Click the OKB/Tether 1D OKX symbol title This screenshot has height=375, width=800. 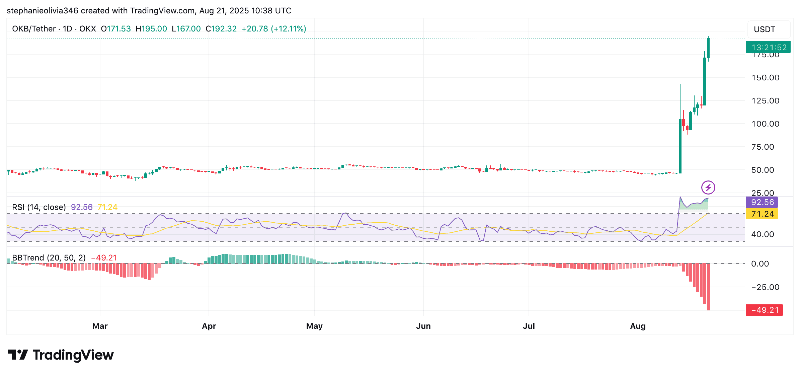point(54,29)
